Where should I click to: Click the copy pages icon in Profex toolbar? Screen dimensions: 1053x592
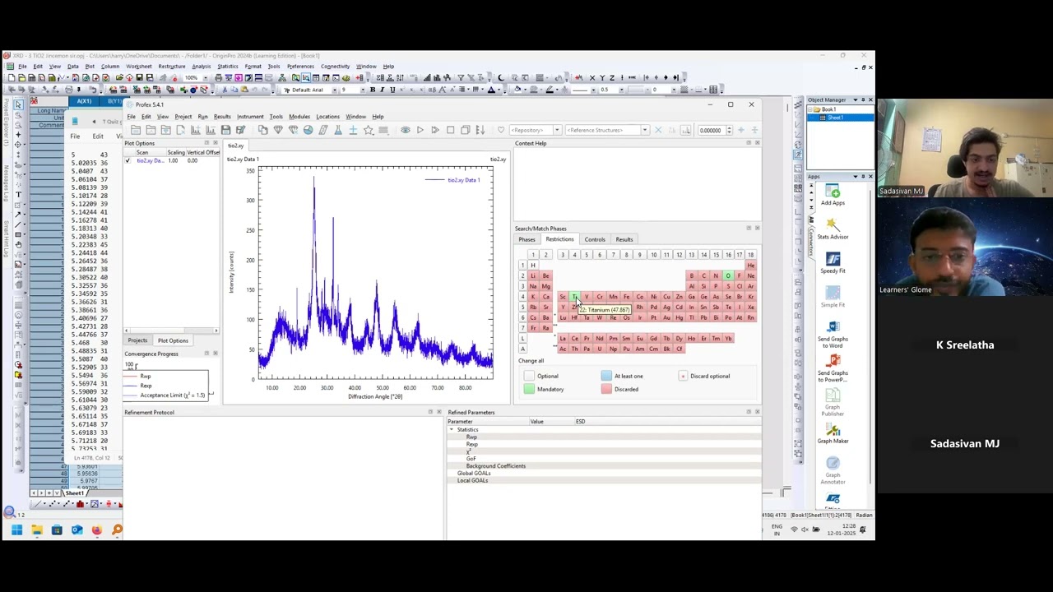pyautogui.click(x=262, y=130)
